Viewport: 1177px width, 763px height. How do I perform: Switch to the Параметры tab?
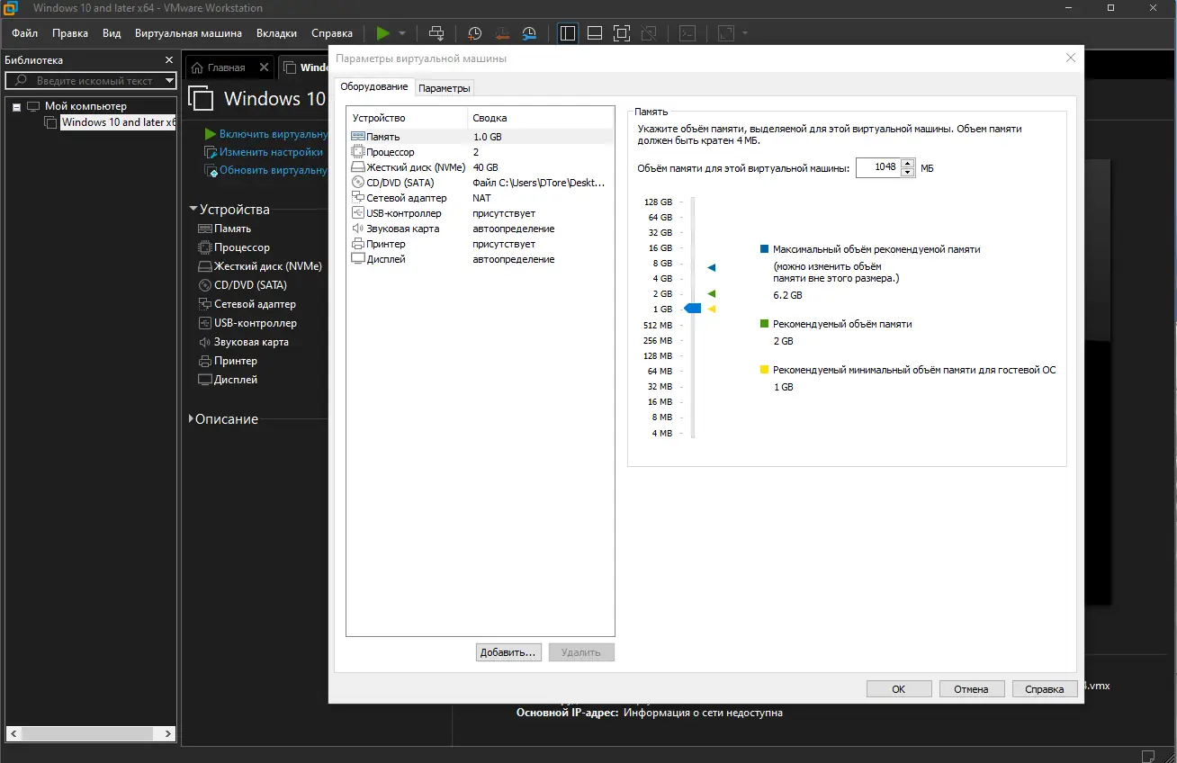(x=445, y=88)
